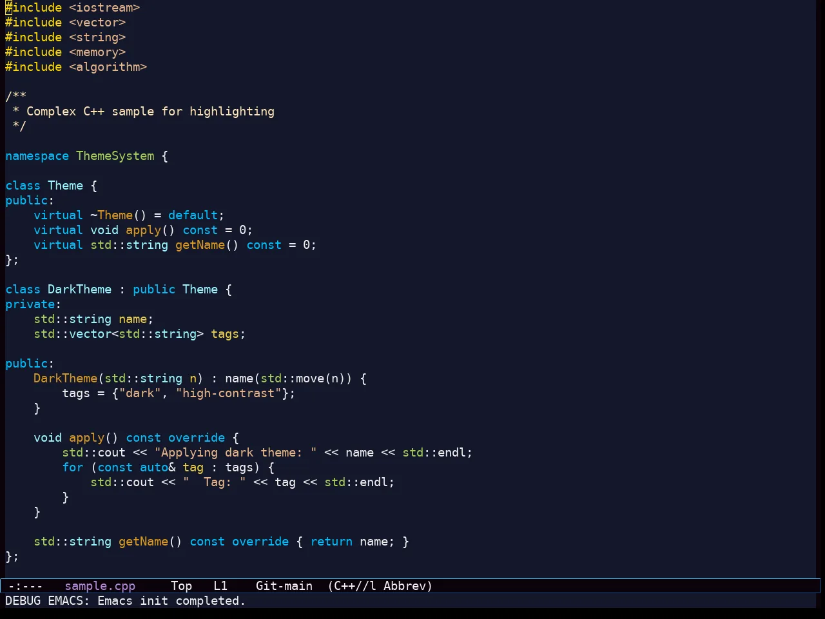Viewport: 825px width, 619px height.
Task: Click the 'return' keyword
Action: tap(331, 542)
